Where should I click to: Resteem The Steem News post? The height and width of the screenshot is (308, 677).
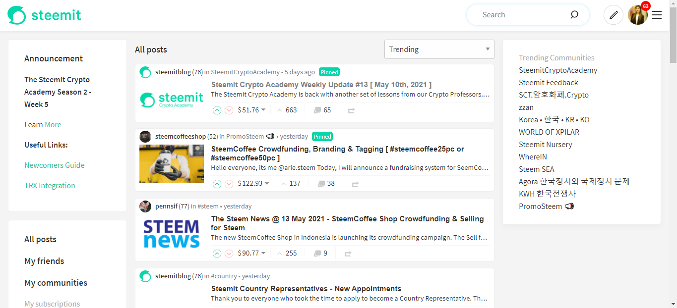pos(348,254)
